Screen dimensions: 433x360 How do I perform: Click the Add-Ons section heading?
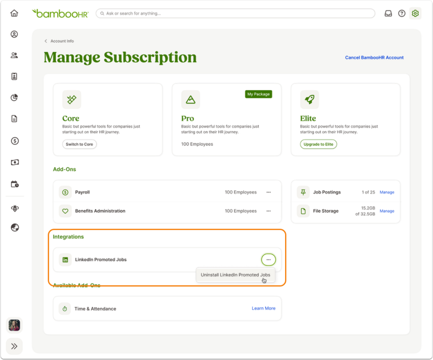point(64,169)
